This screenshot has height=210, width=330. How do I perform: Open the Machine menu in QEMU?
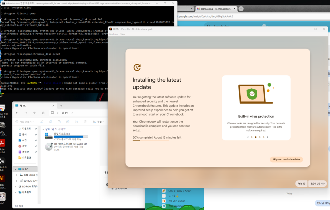click(x=113, y=34)
